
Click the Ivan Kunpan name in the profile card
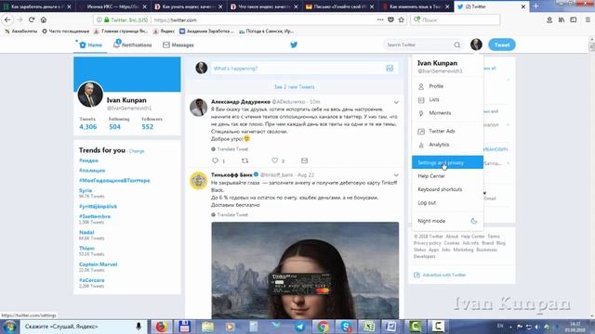126,100
